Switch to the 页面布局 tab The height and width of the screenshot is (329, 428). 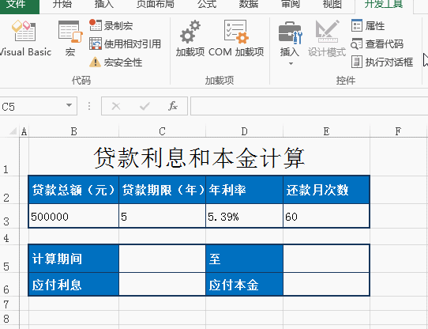(x=155, y=5)
